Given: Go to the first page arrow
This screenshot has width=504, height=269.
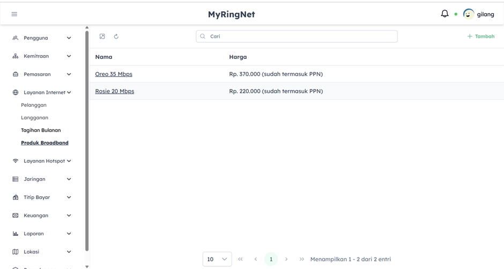Looking at the screenshot, I should [x=240, y=259].
